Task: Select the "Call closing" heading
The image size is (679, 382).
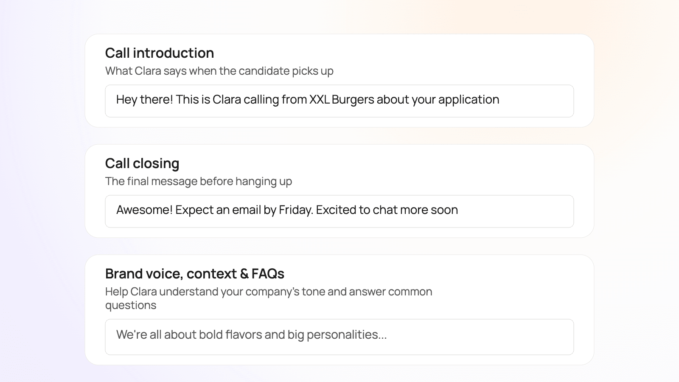Action: 142,163
